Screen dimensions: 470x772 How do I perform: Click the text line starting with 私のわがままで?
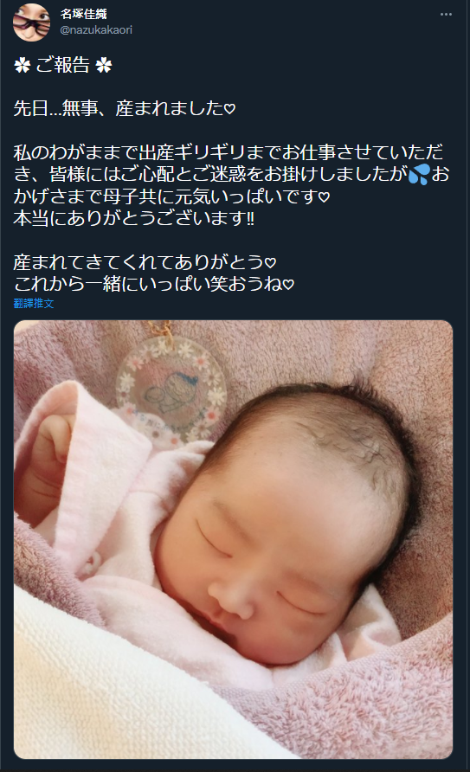pyautogui.click(x=229, y=152)
